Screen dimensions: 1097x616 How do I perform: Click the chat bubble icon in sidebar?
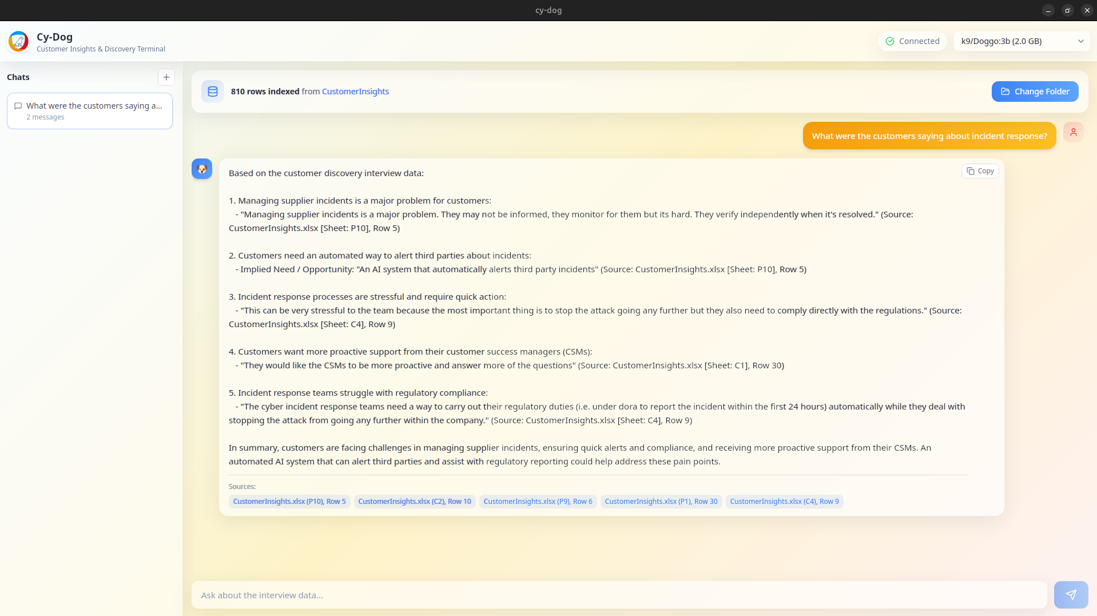click(18, 106)
